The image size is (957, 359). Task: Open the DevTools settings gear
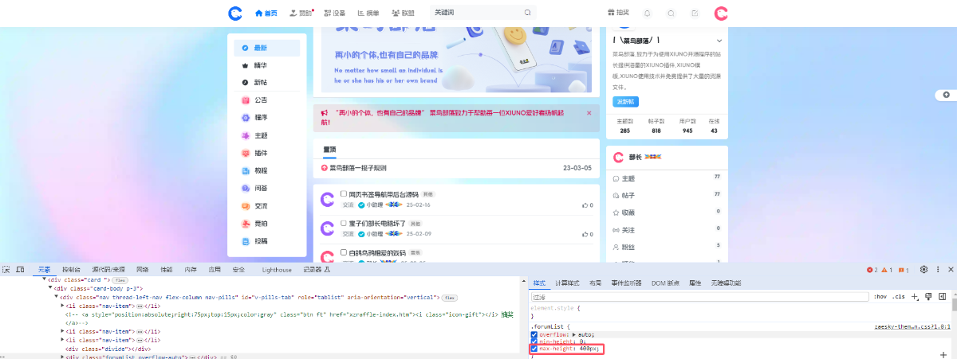click(924, 270)
